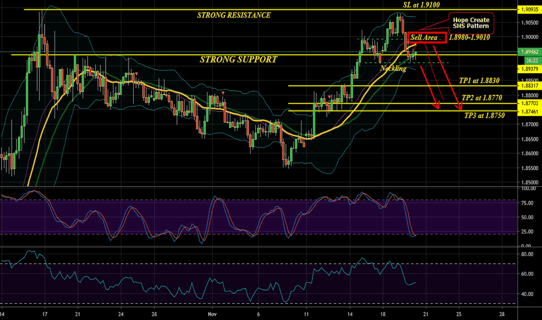This screenshot has width=542, height=320.
Task: Select the "1.8980-1.9010" sell range text
Action: (x=470, y=37)
